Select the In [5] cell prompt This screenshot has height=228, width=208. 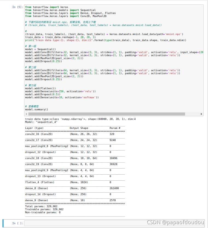17,7
